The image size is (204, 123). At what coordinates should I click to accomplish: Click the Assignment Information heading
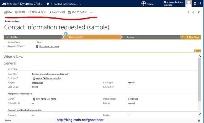tap(20, 94)
